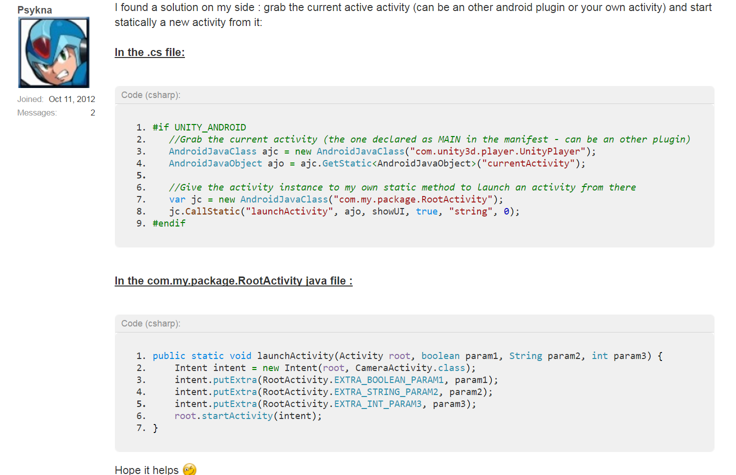Viewport: 736px width, 475px height.
Task: Click 'In the com.my.package.RootActivity java file :' heading
Action: pyautogui.click(x=233, y=281)
